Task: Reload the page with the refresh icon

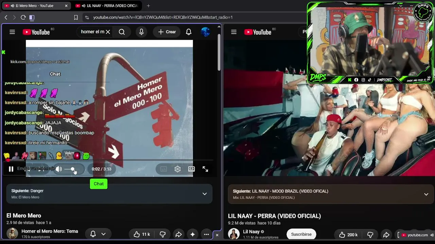Action: coord(23,17)
